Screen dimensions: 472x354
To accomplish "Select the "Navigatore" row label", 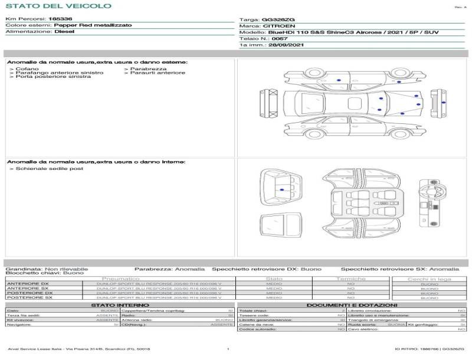I will click(x=19, y=325).
